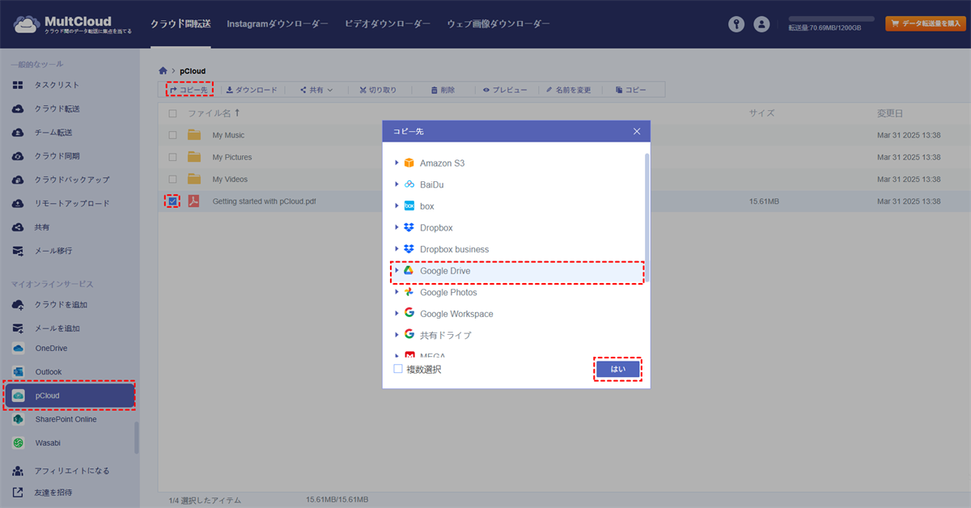Click the home icon in breadcrumb
971x508 pixels.
(x=163, y=71)
